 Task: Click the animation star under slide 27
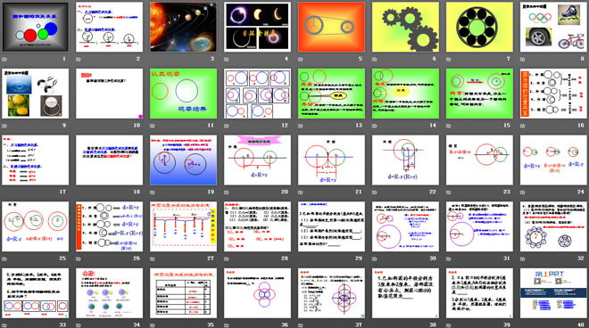click(x=153, y=258)
